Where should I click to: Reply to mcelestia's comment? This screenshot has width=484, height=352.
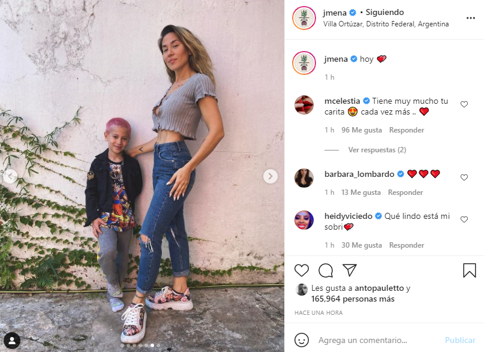(x=407, y=130)
